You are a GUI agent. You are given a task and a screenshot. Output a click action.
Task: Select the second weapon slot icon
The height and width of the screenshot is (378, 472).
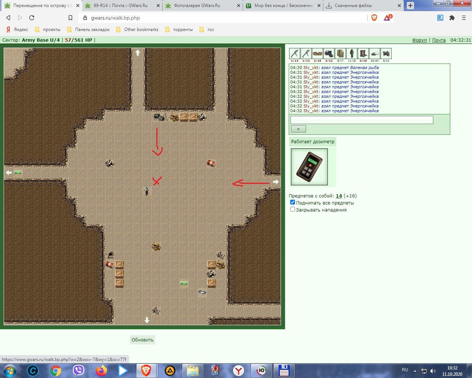point(306,54)
